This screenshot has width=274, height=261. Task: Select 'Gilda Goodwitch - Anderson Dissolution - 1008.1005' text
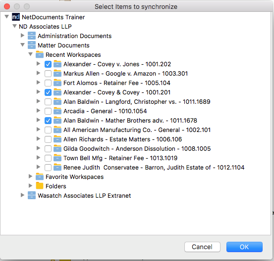coord(137,149)
